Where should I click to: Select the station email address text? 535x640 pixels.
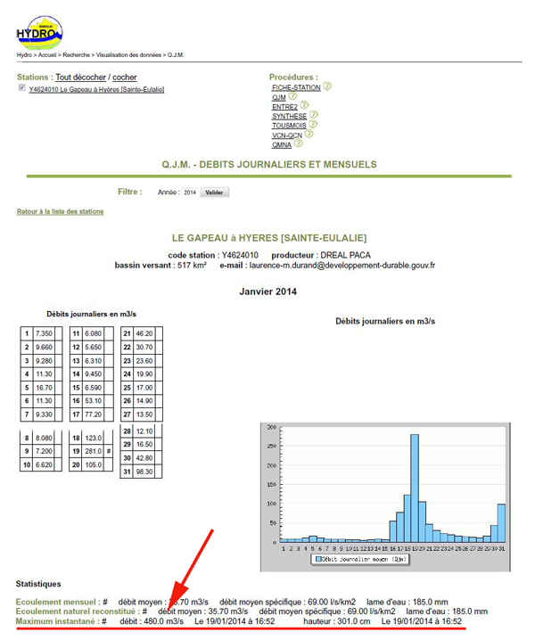342,266
